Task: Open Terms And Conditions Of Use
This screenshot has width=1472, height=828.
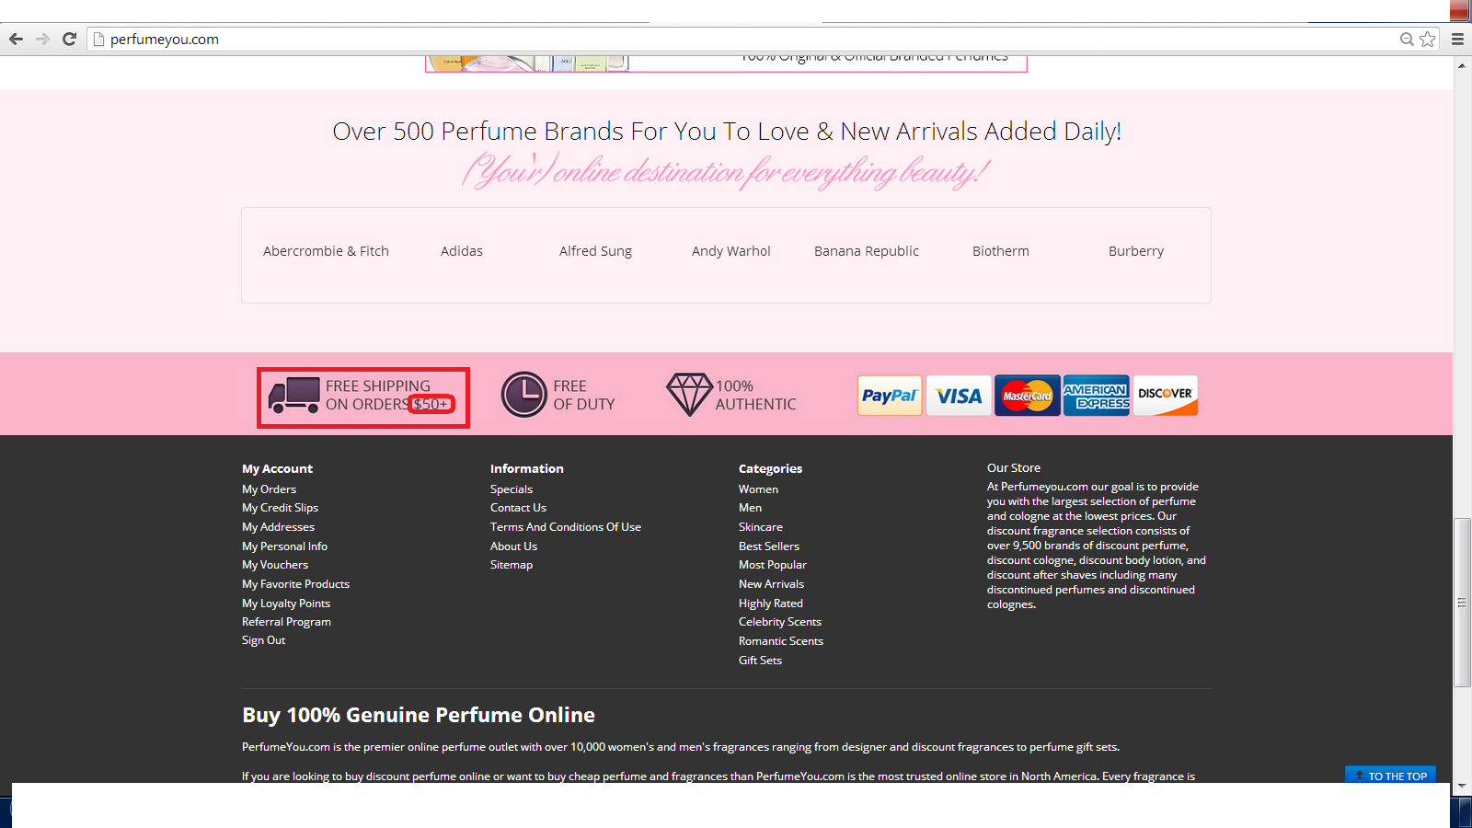Action: click(566, 527)
